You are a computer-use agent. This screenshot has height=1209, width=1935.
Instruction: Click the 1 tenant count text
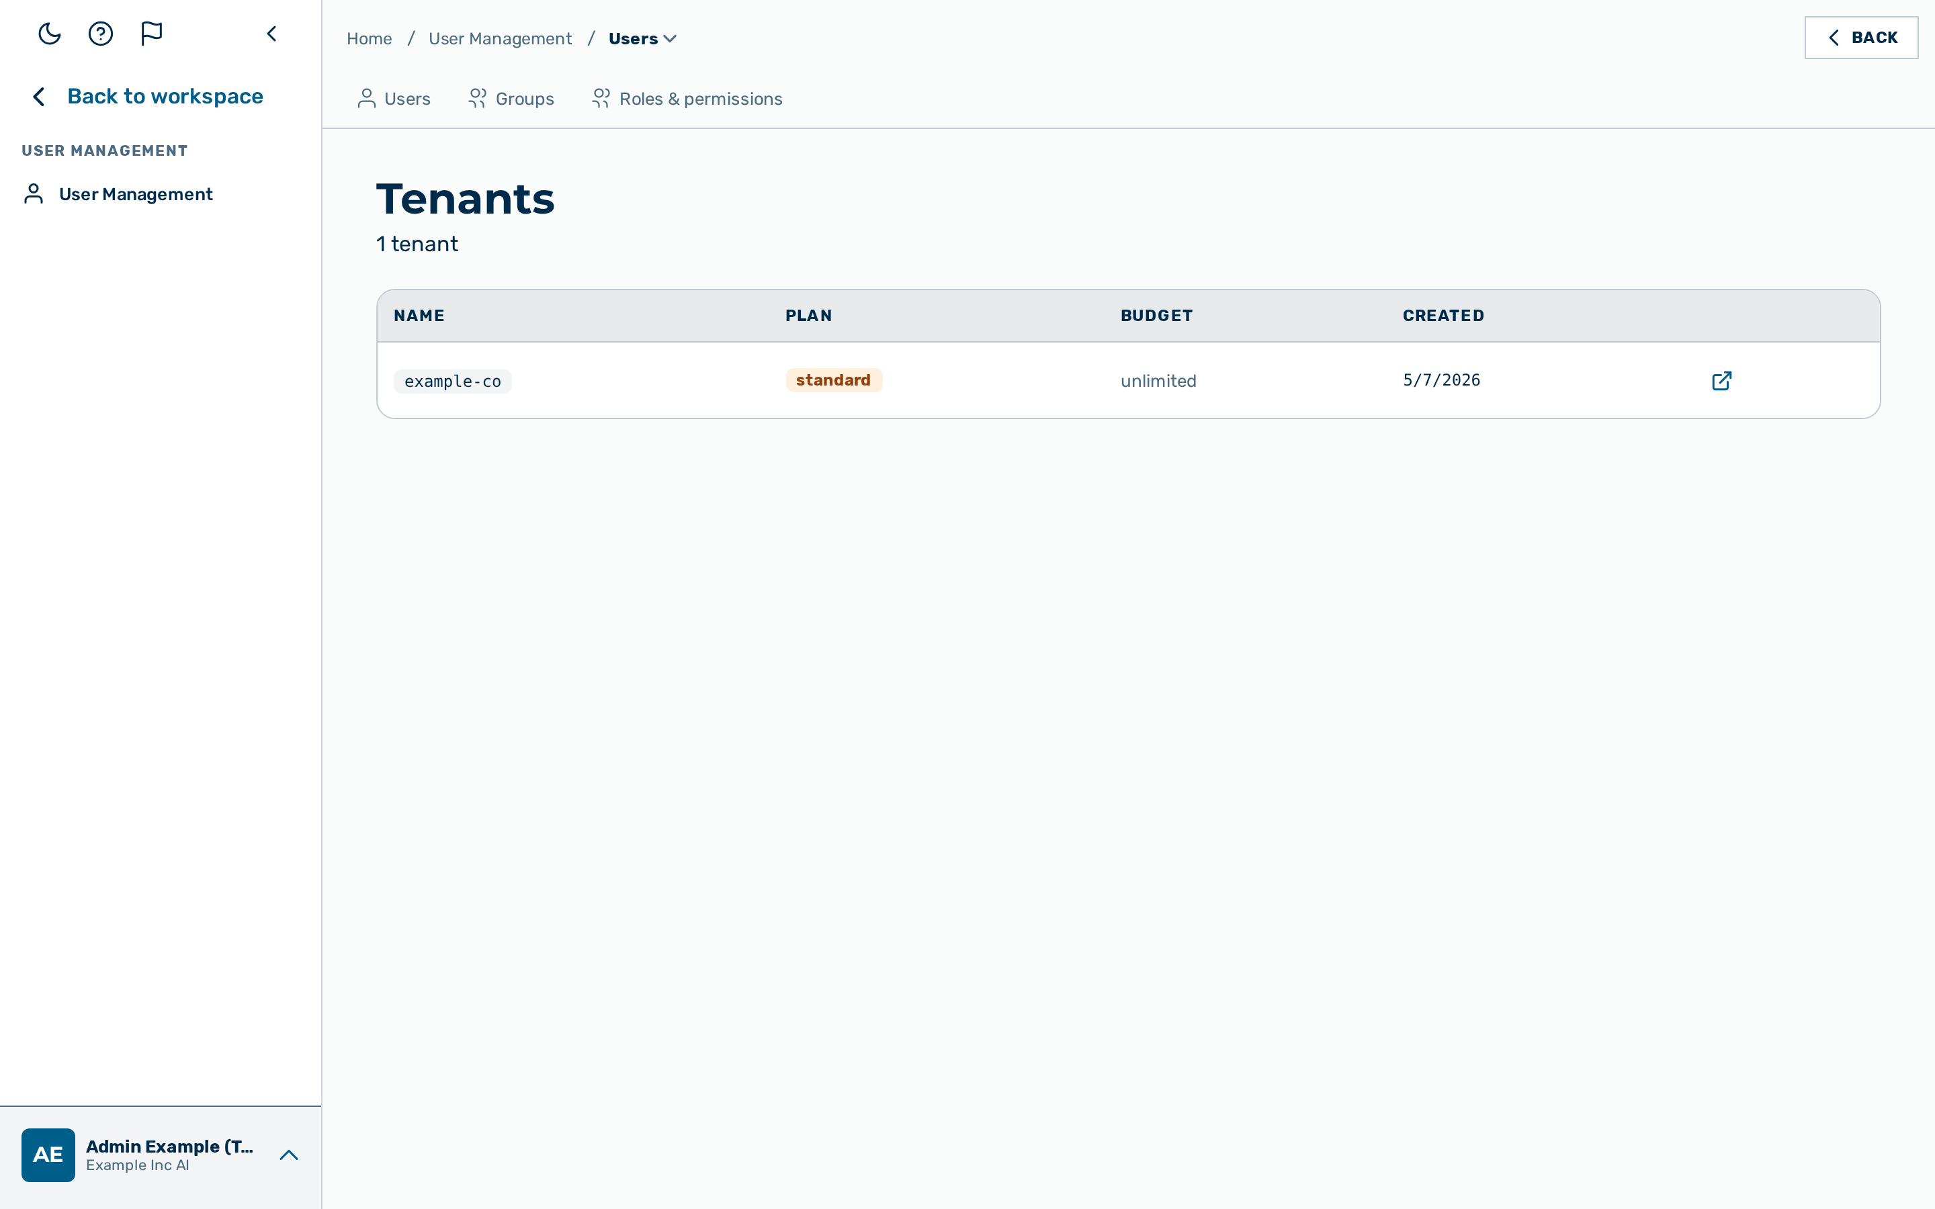pos(417,244)
